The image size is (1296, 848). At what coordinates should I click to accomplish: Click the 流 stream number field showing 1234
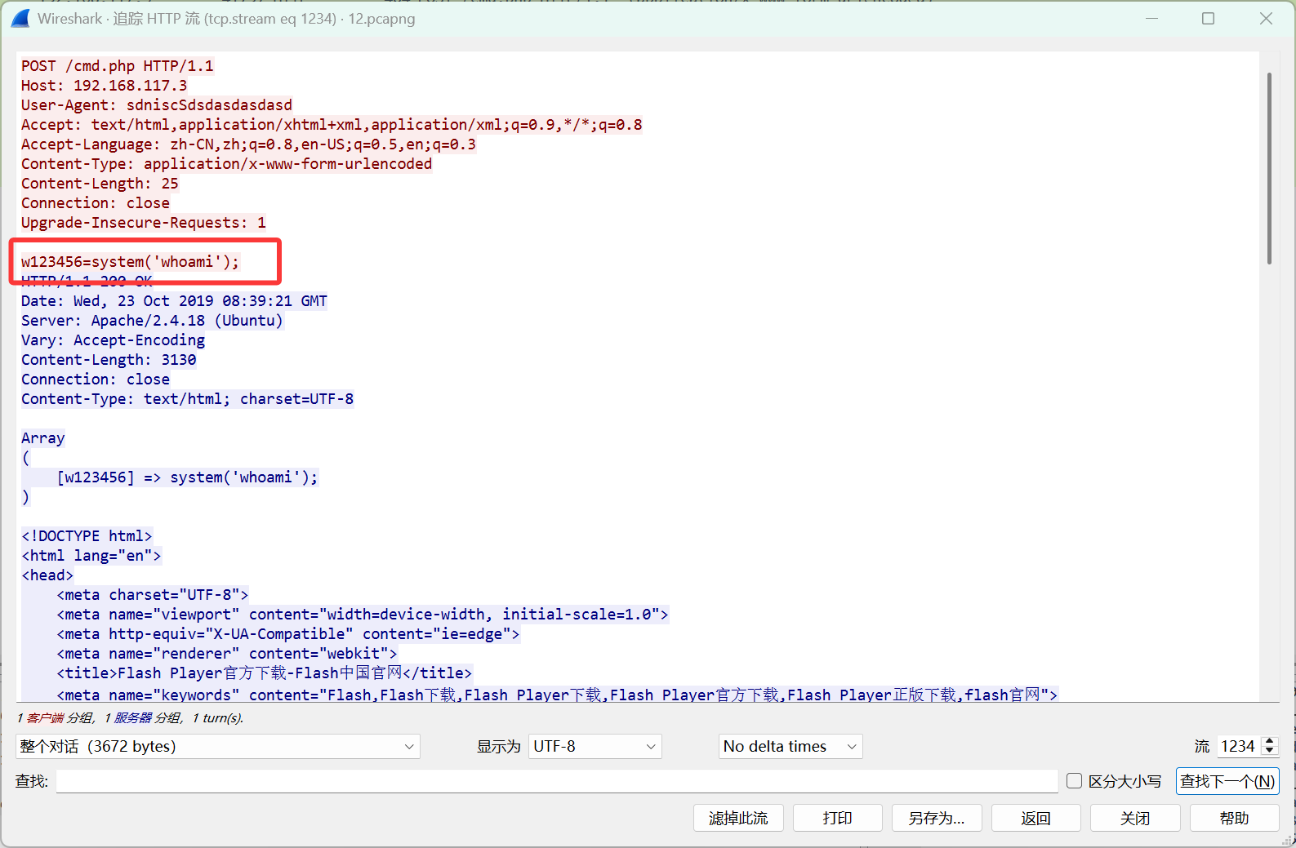[x=1238, y=746]
